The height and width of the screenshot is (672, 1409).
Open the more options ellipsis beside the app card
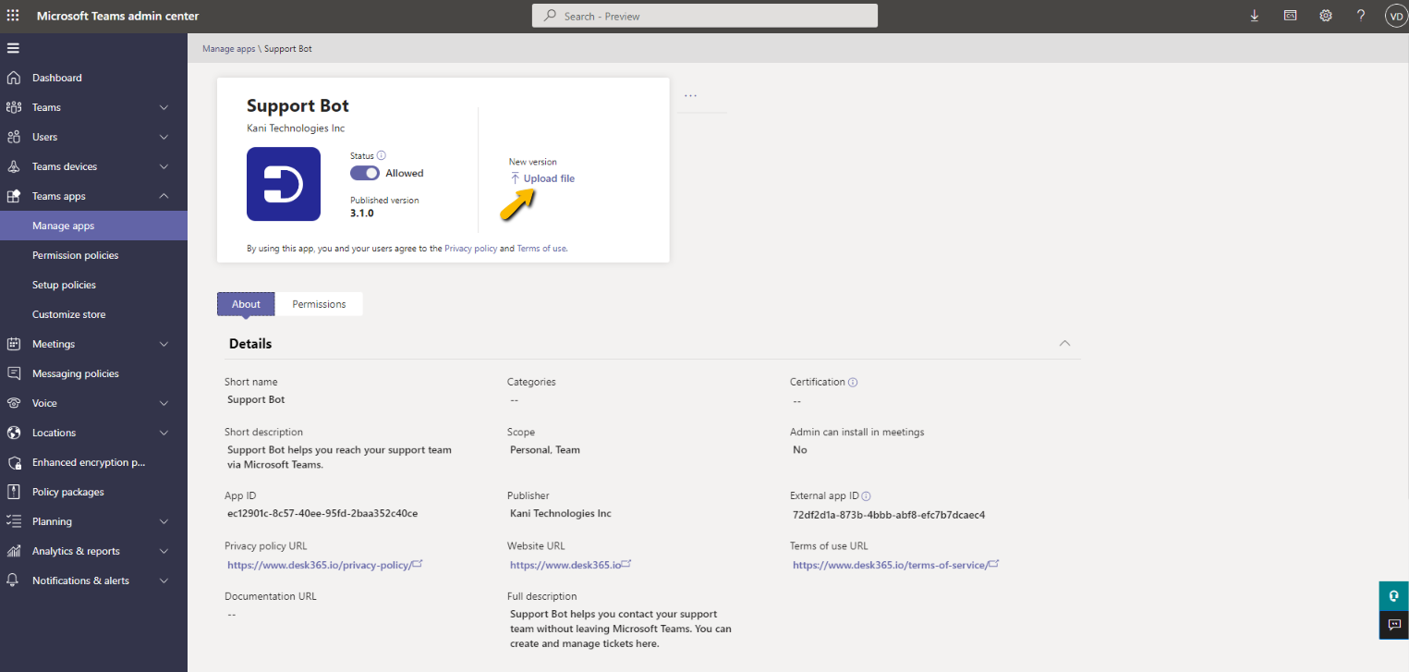tap(690, 93)
